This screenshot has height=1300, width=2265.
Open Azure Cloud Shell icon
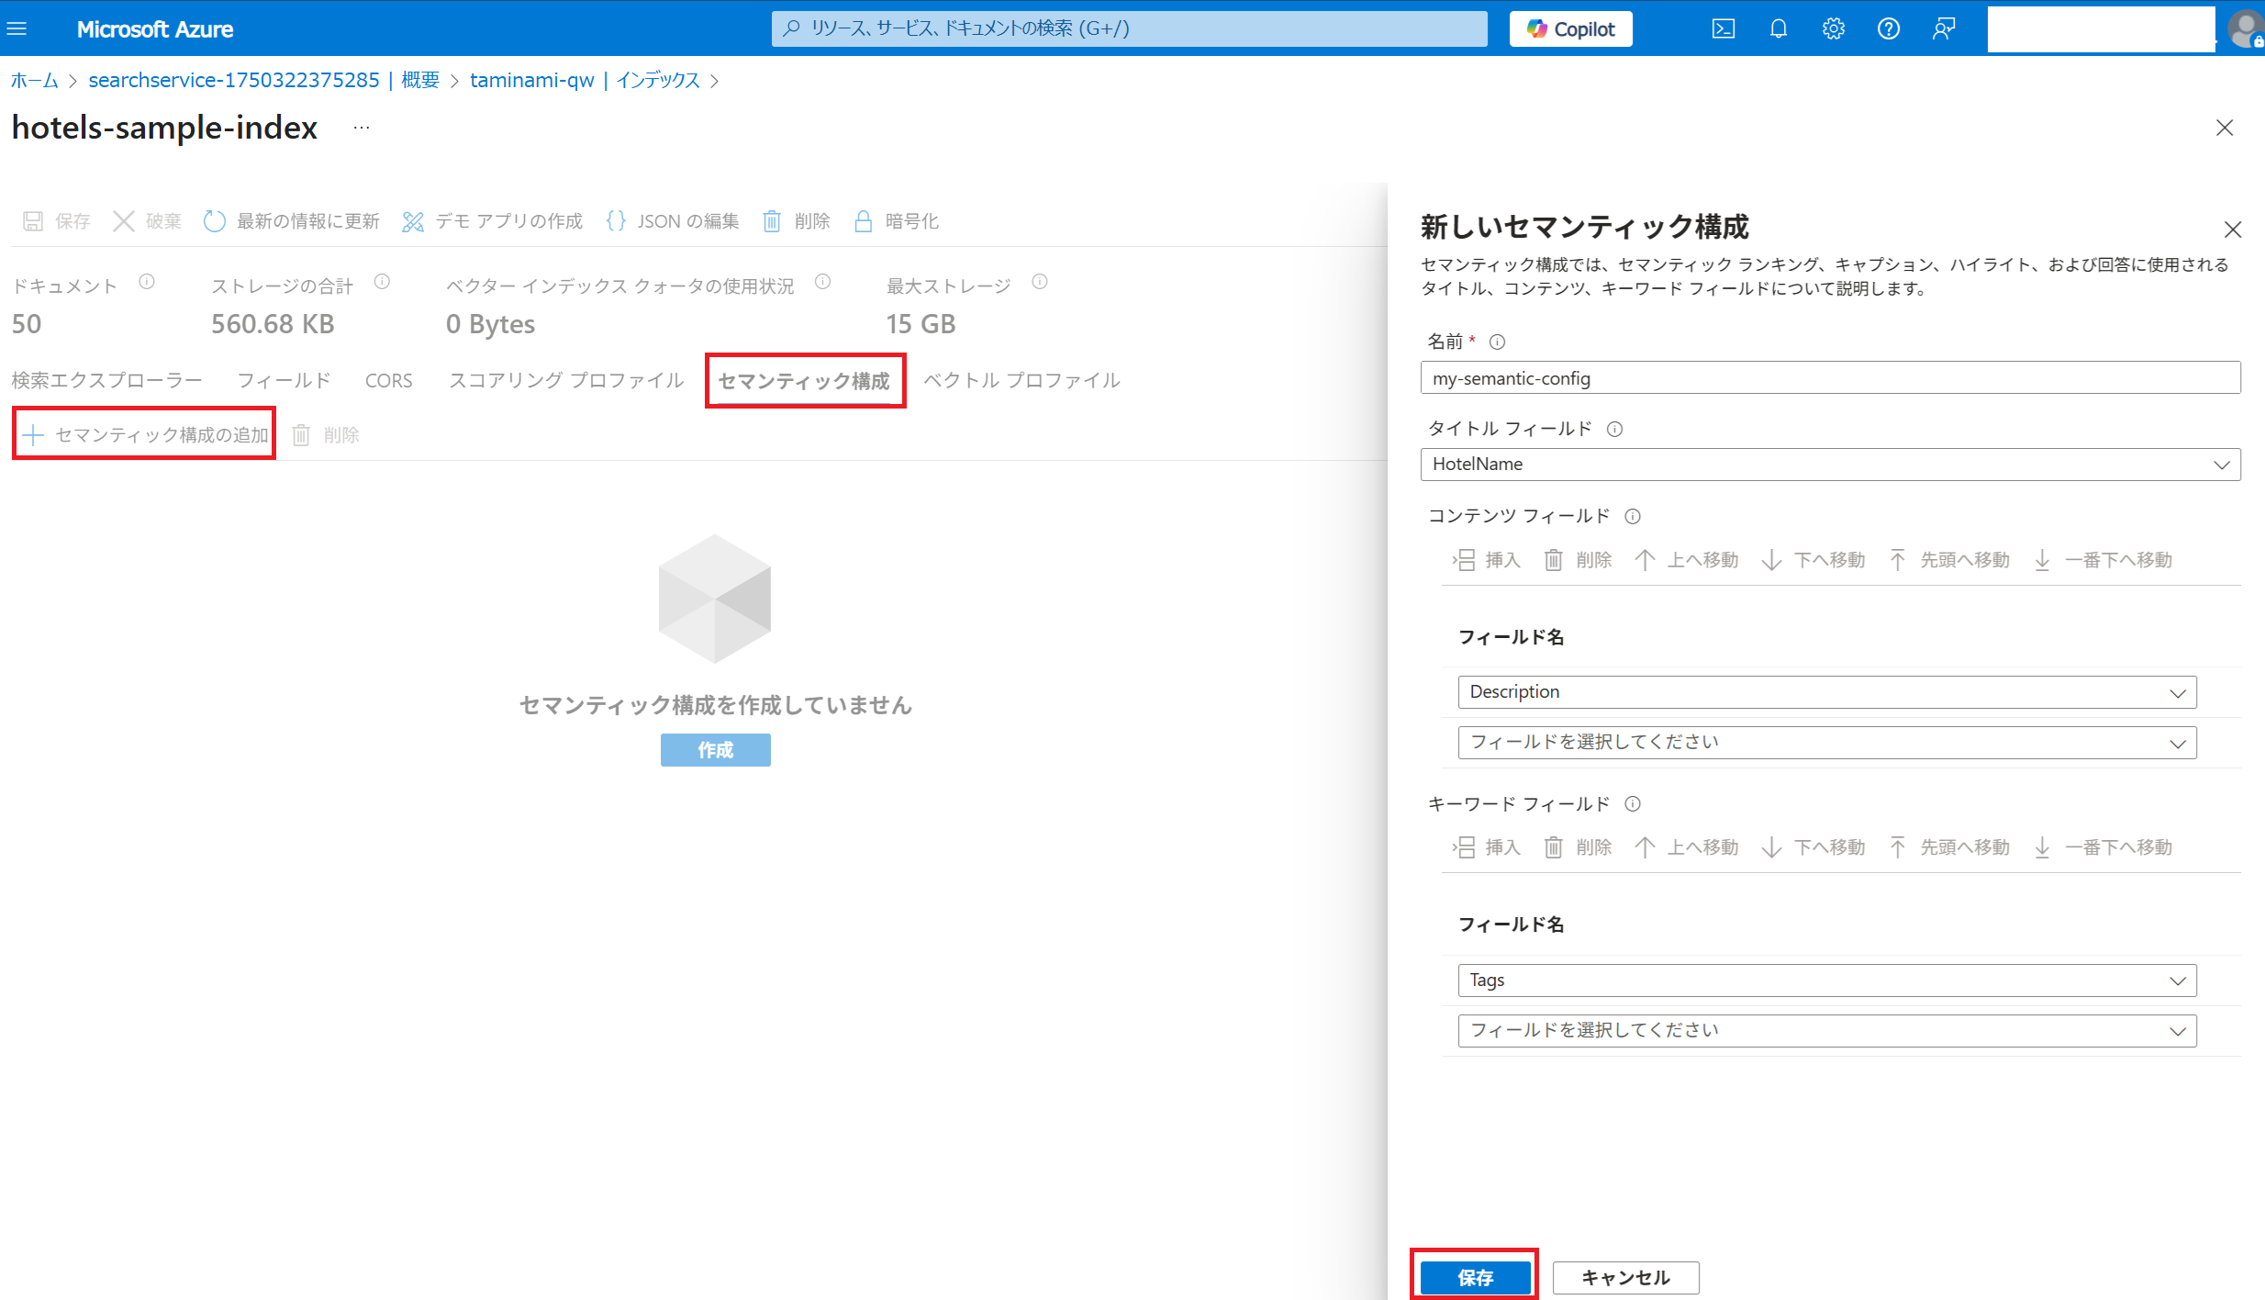1723,28
